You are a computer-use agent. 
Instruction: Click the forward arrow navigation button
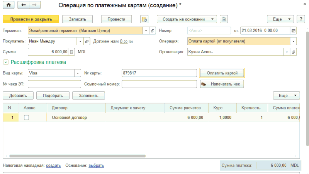coord(34,5)
